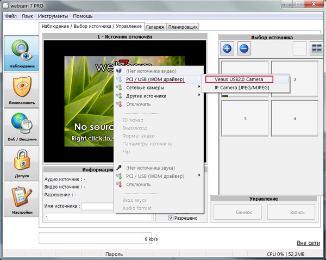This screenshot has height=260, width=326.
Task: Open the Допуск access section
Action: [21, 163]
